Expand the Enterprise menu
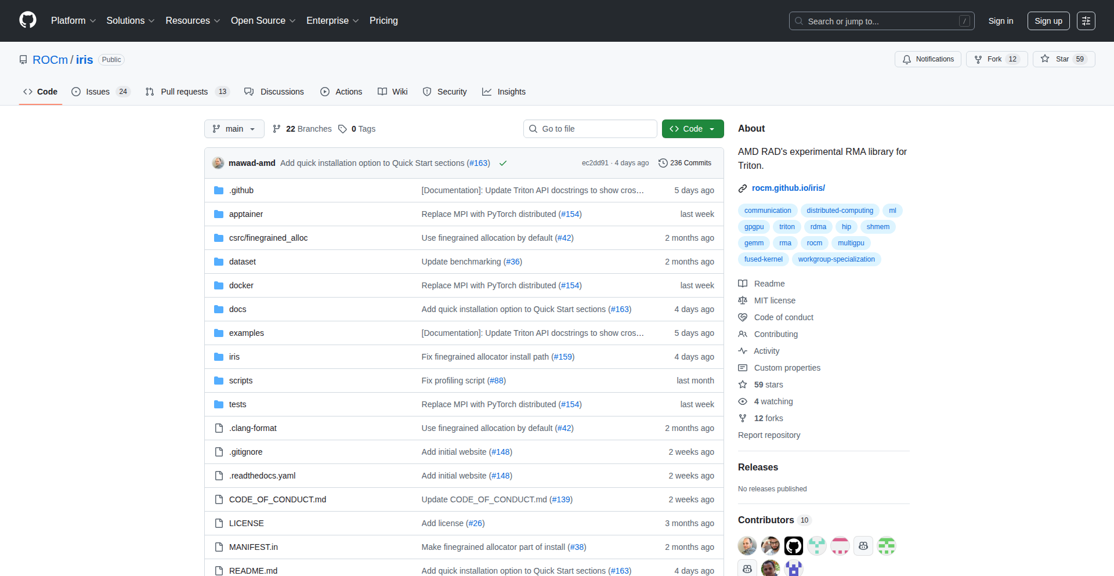The width and height of the screenshot is (1114, 576). tap(332, 21)
